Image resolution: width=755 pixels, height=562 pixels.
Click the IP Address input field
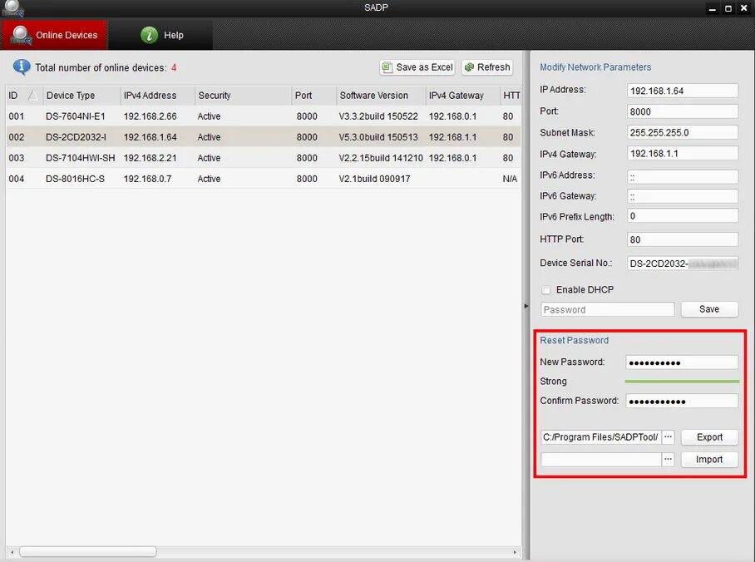coord(683,91)
